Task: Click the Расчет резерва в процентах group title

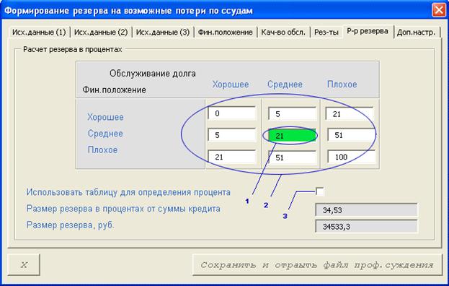Action: coord(73,49)
